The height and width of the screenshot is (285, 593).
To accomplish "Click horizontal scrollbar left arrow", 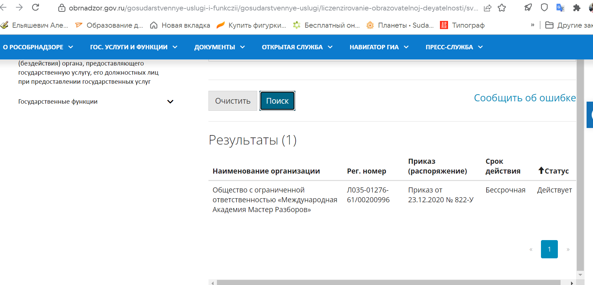I will point(212,283).
